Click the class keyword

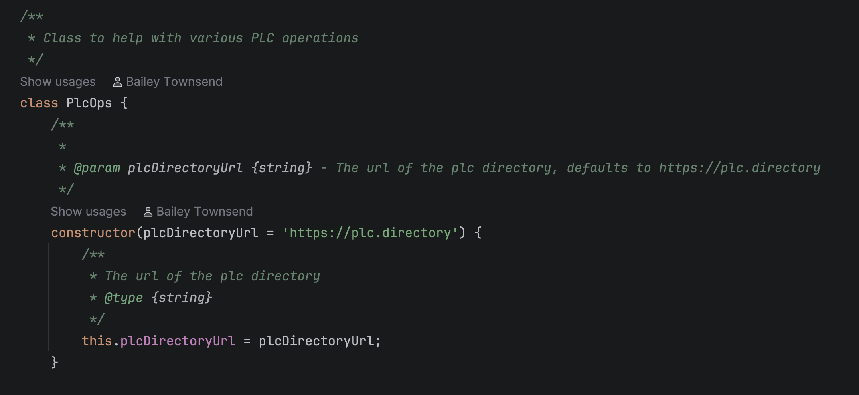pos(39,103)
